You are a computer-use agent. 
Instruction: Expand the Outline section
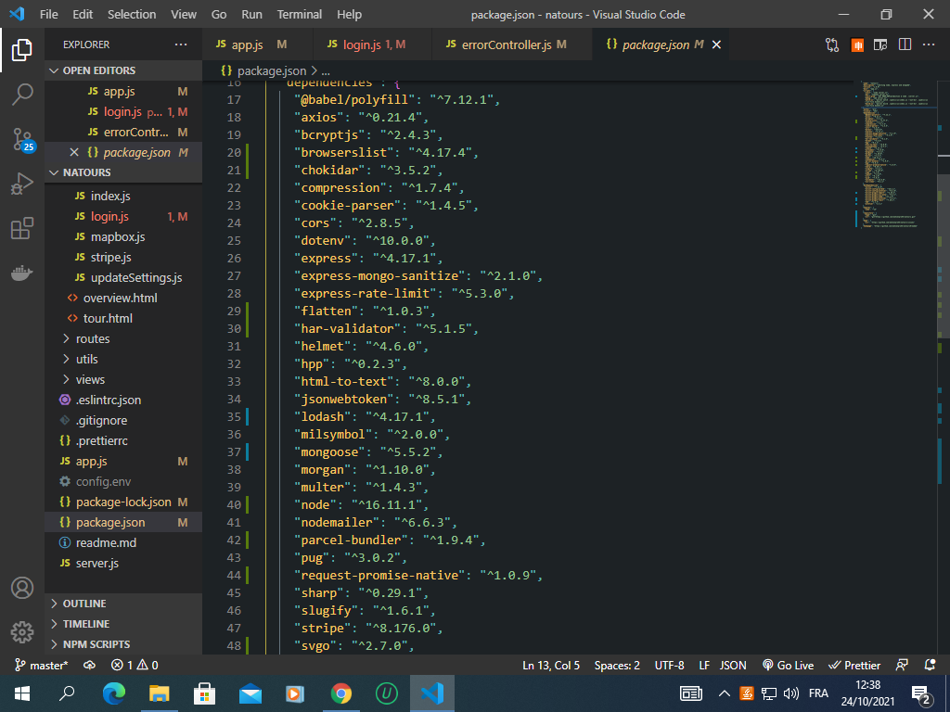123,604
